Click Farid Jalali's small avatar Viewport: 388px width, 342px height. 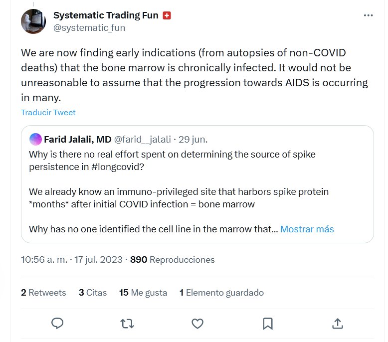pyautogui.click(x=35, y=139)
